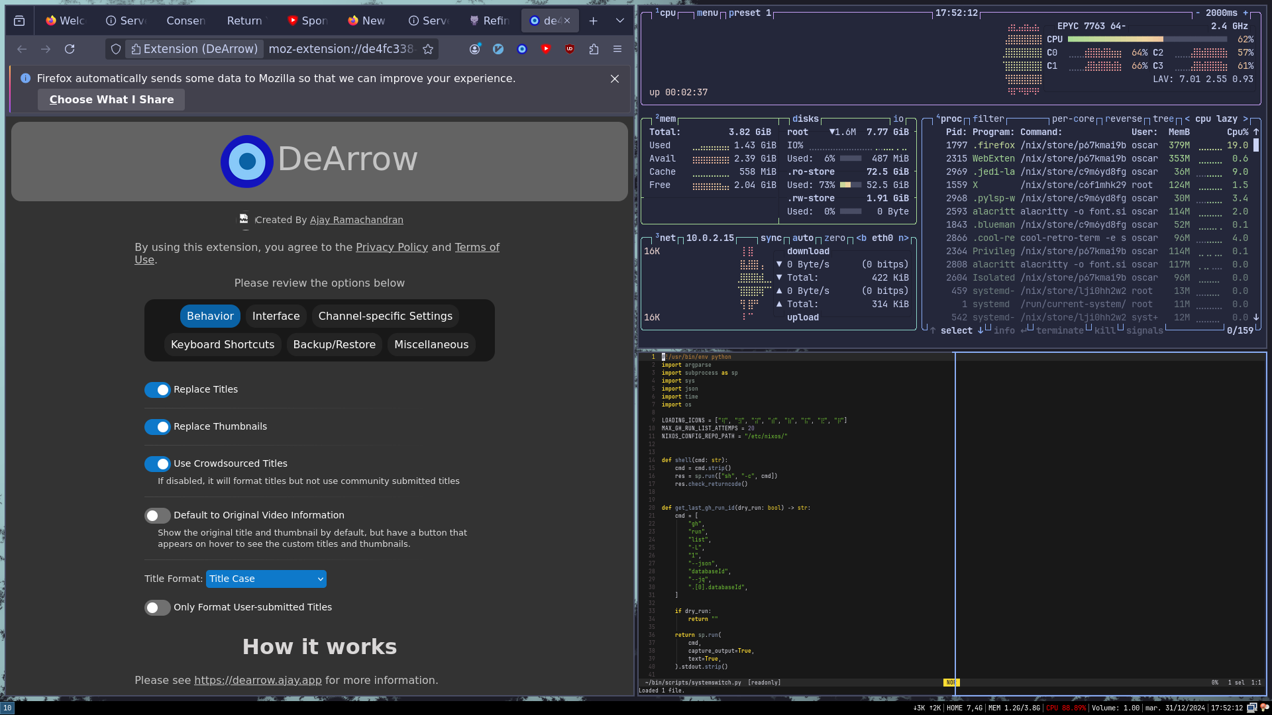Click the blue V extension toolbar icon
The height and width of the screenshot is (715, 1272).
(x=498, y=49)
